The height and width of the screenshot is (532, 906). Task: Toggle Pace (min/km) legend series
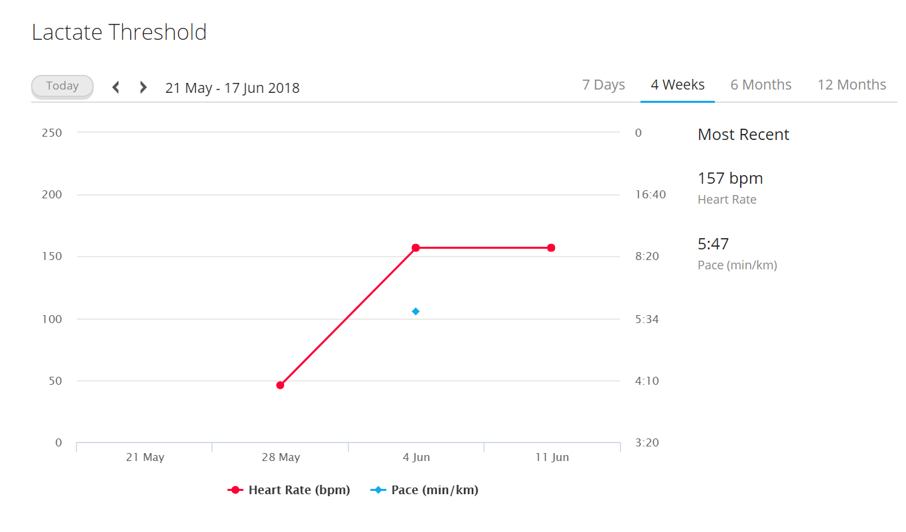[425, 490]
